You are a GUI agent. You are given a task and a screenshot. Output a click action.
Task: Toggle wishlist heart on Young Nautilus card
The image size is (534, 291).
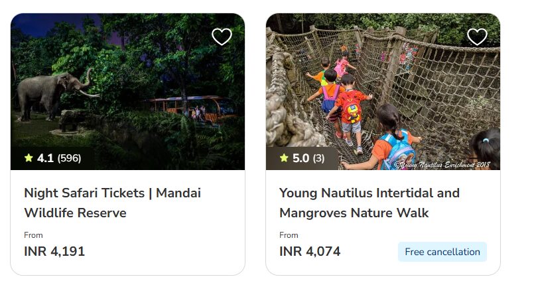[477, 37]
